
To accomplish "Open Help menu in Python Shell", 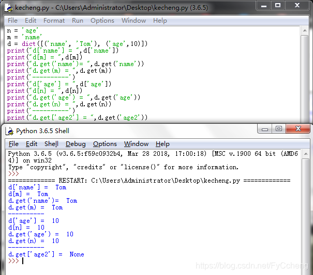I will (162, 144).
